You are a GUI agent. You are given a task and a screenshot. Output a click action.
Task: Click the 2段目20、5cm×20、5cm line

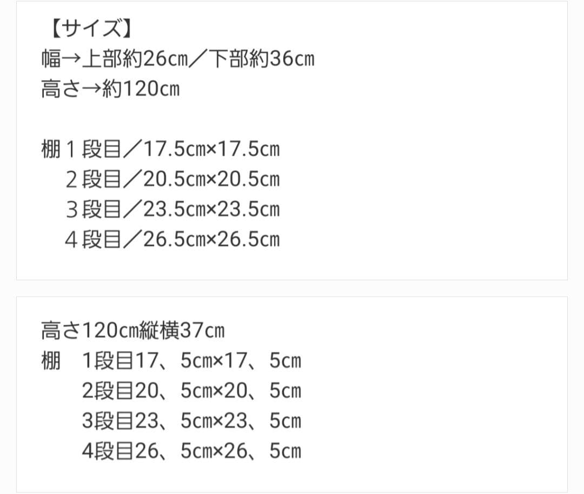(x=191, y=391)
